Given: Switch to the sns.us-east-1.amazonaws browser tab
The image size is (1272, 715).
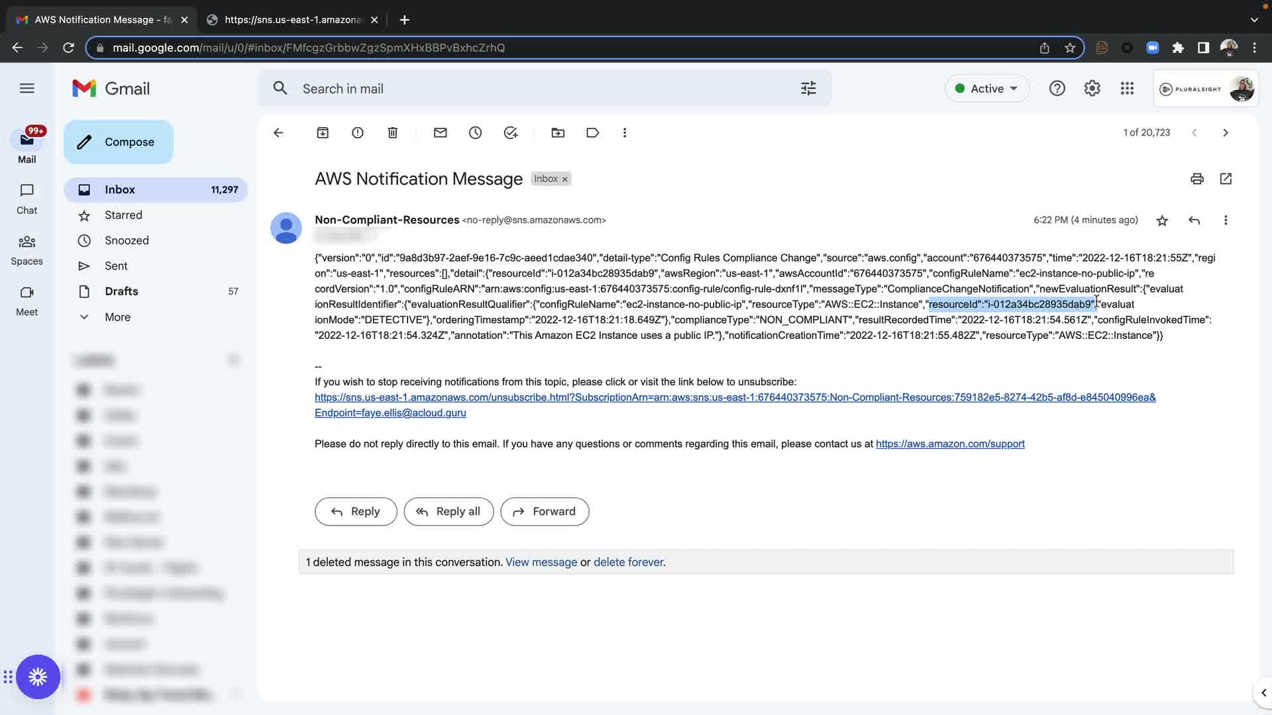Looking at the screenshot, I should [291, 20].
